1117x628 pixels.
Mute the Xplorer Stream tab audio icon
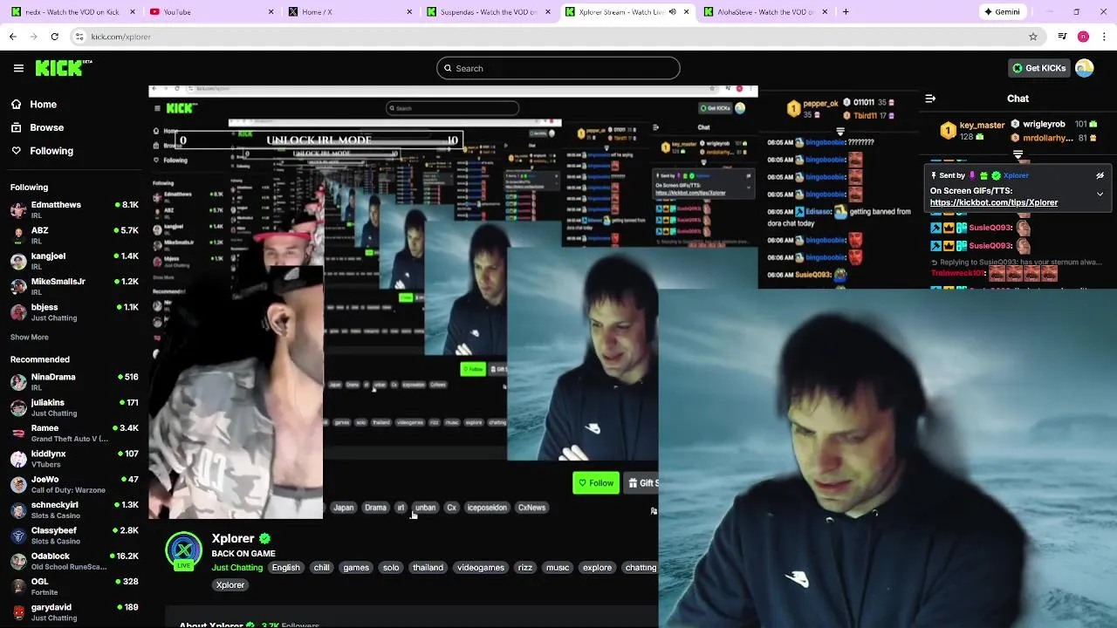[x=672, y=12]
